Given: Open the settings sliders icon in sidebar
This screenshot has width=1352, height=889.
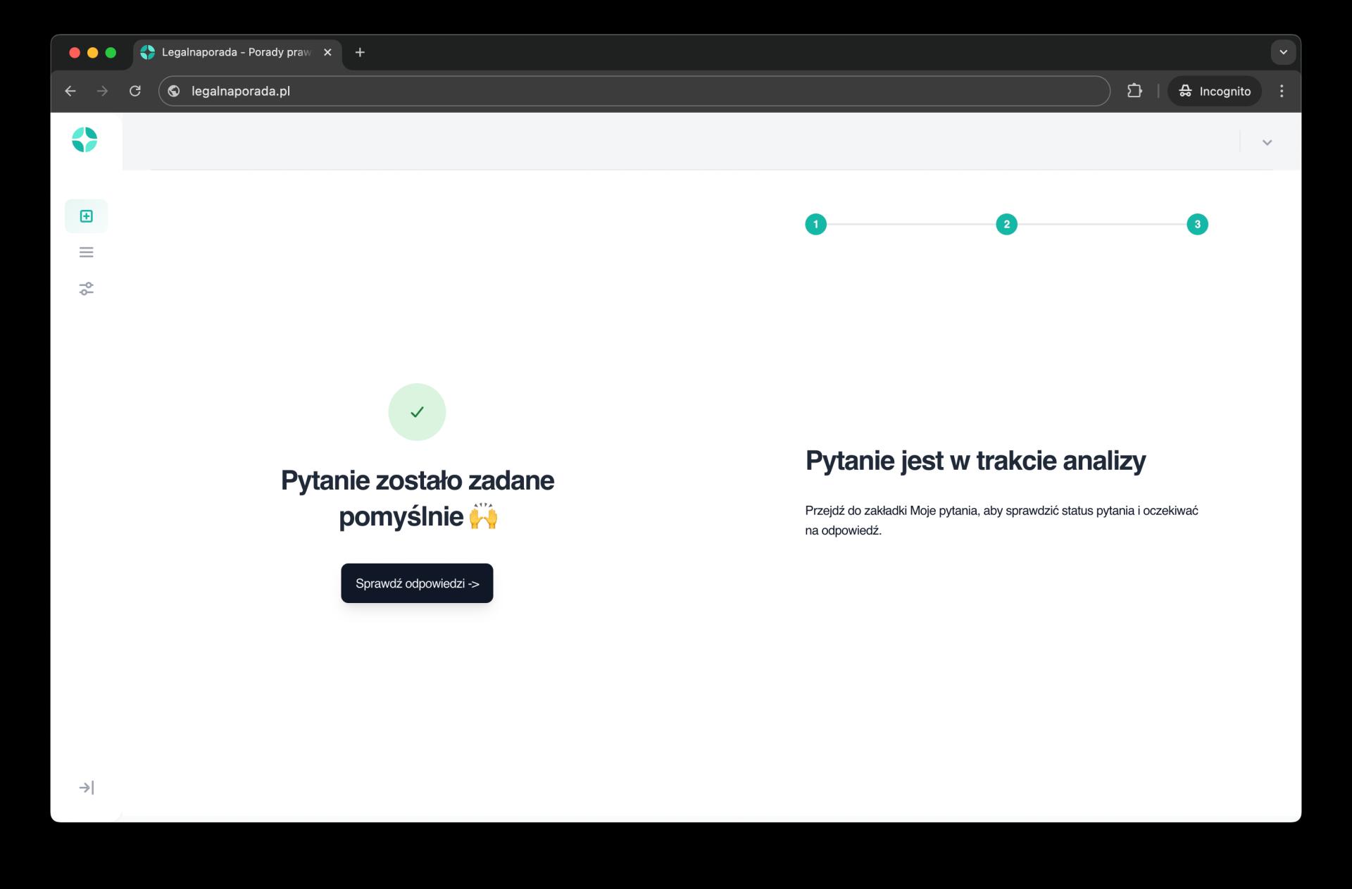Looking at the screenshot, I should tap(86, 289).
